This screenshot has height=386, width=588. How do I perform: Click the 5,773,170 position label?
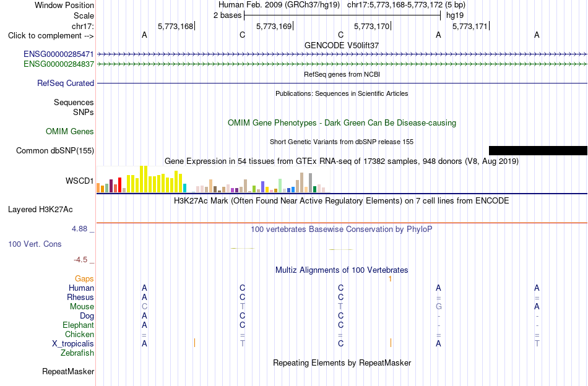tap(371, 26)
